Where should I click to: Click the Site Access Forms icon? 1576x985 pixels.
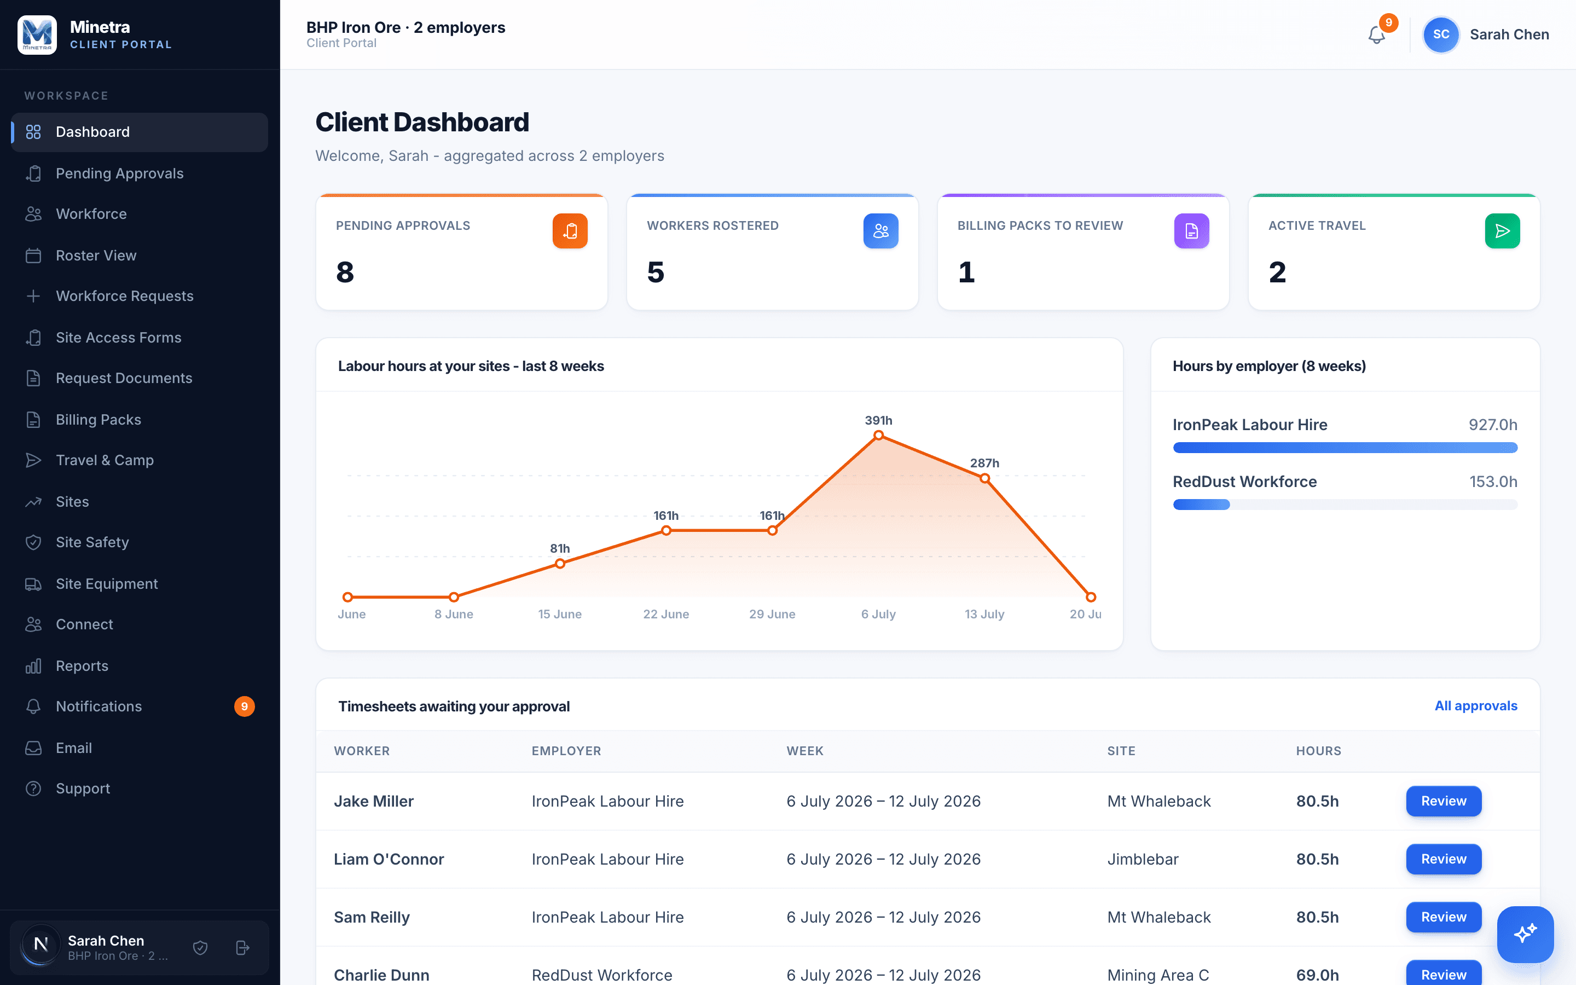(x=33, y=338)
